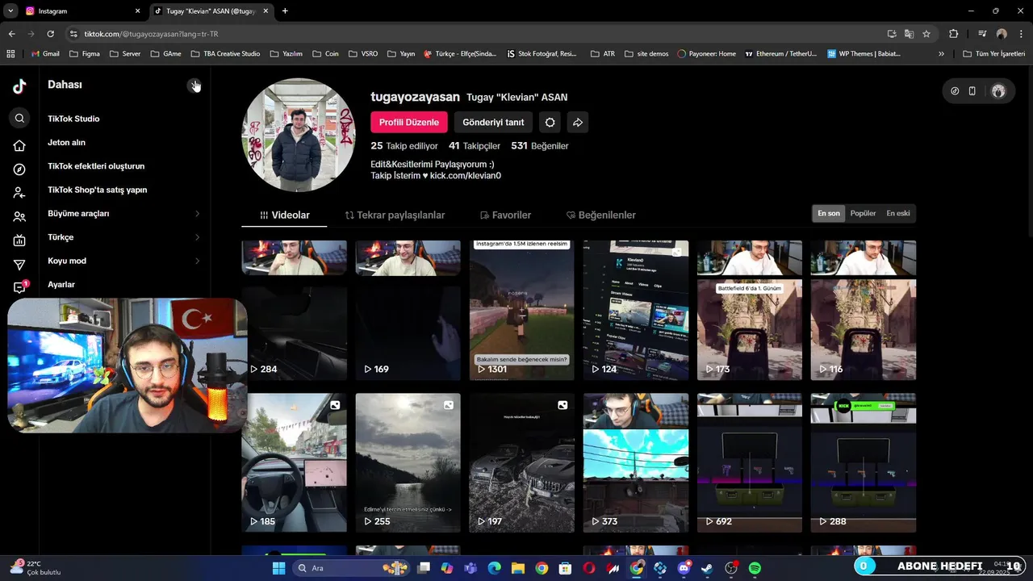Open profile settings gear button

click(x=550, y=123)
